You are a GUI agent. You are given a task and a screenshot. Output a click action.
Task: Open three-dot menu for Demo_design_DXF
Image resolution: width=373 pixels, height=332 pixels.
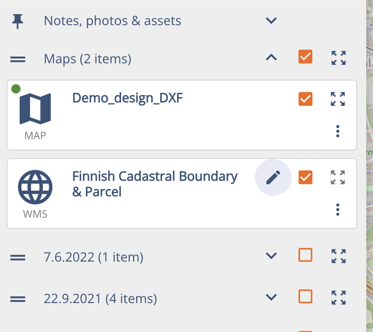(x=338, y=131)
